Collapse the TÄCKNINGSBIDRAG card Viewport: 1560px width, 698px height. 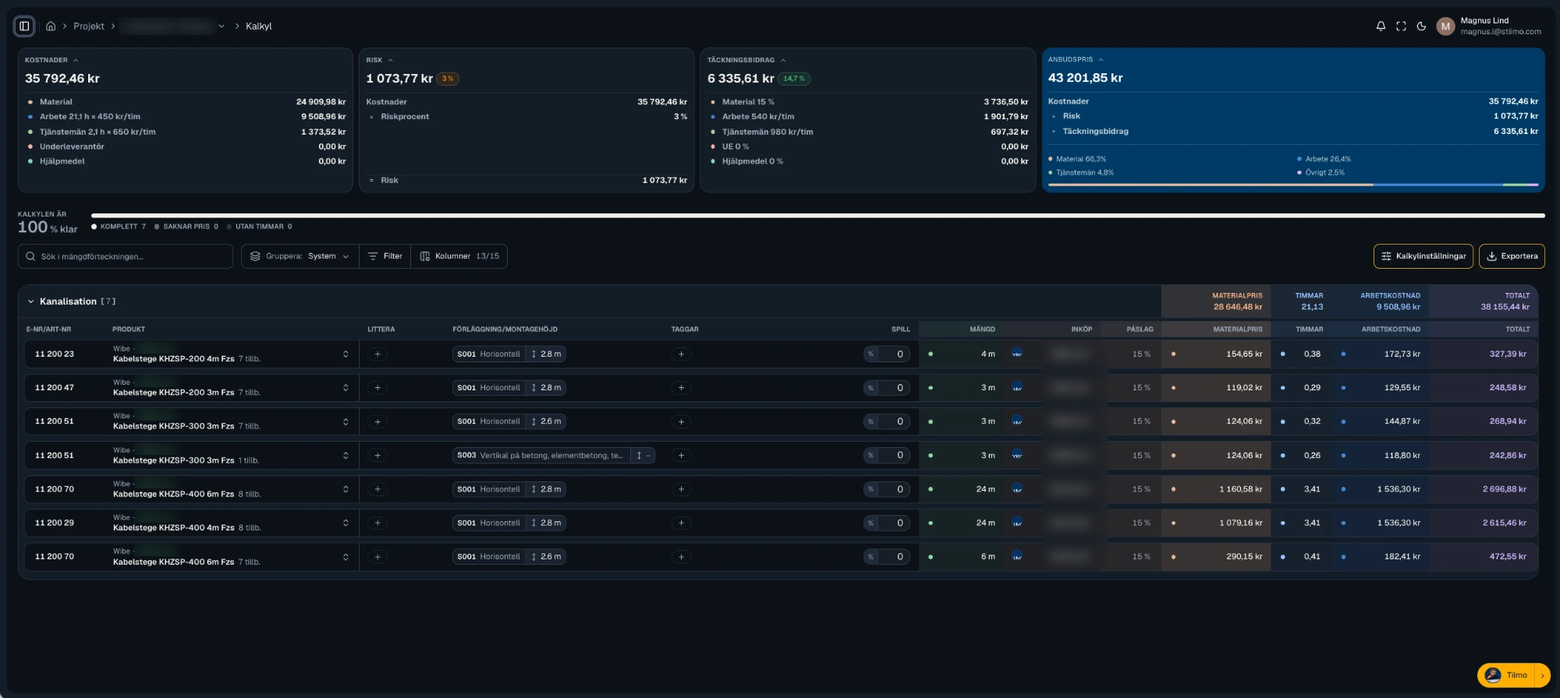(x=783, y=60)
